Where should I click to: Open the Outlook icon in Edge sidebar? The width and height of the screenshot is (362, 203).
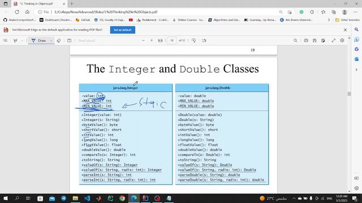point(356,59)
